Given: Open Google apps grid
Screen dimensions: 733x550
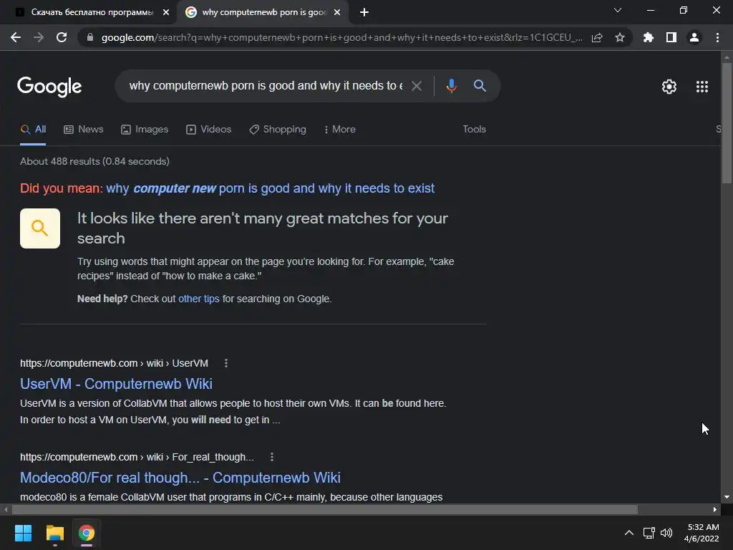Looking at the screenshot, I should (702, 87).
